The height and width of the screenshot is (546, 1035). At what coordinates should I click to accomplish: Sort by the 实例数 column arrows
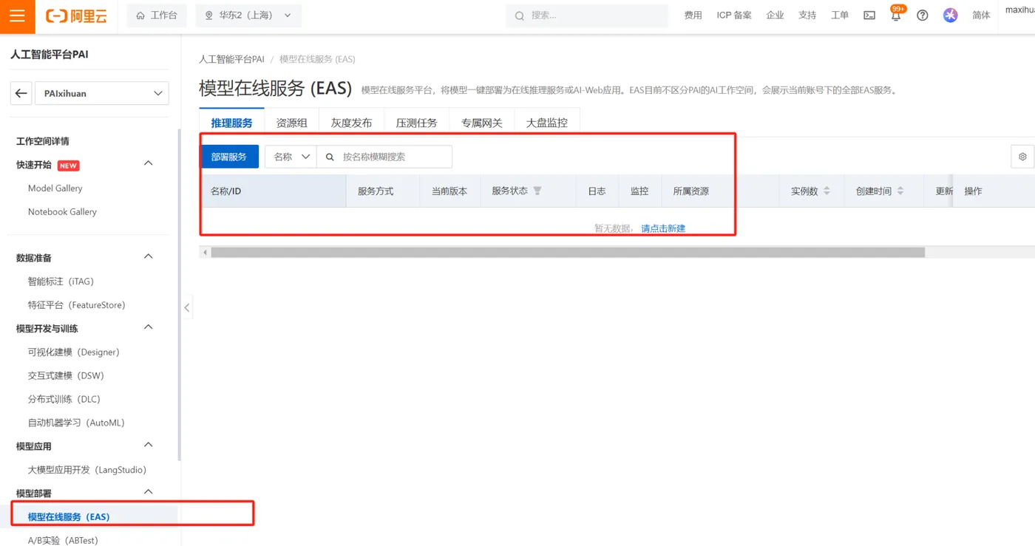[827, 191]
